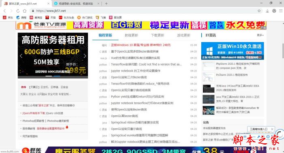The image size is (284, 153).
Task: Open the browser home page
Action: 25,11
